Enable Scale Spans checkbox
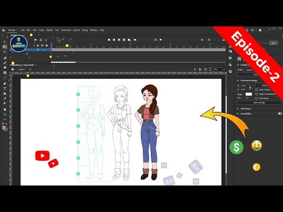This screenshot has height=212, width=283. [x=256, y=98]
